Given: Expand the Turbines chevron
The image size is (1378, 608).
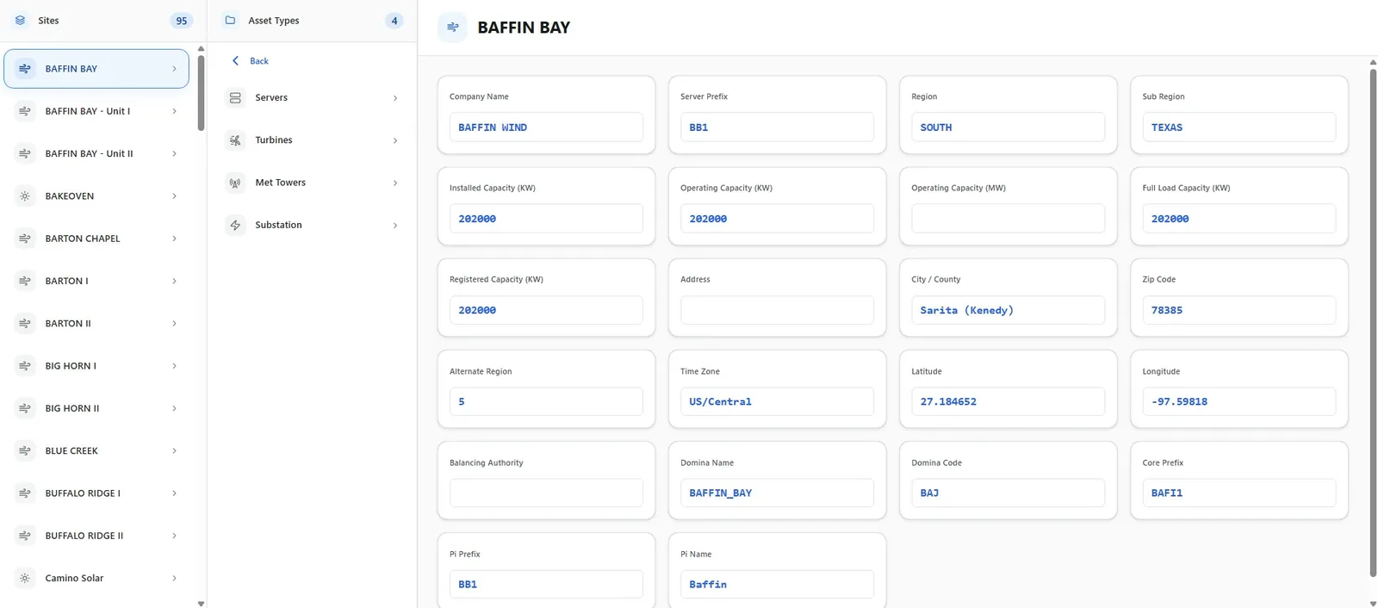Looking at the screenshot, I should [x=395, y=140].
